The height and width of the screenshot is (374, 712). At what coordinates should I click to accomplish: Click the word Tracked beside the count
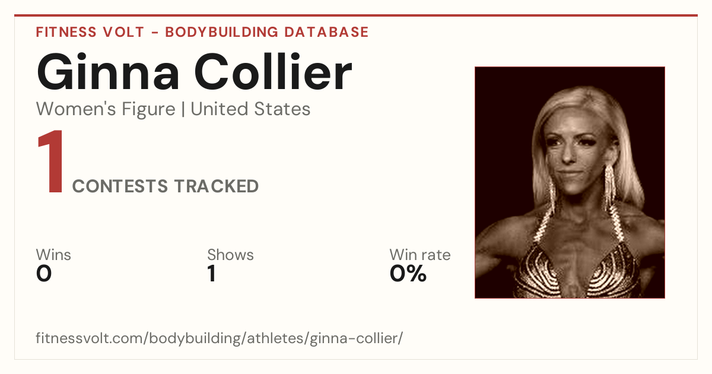click(217, 186)
